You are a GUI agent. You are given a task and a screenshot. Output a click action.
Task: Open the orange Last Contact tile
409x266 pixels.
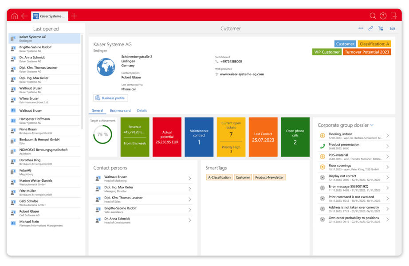263,137
